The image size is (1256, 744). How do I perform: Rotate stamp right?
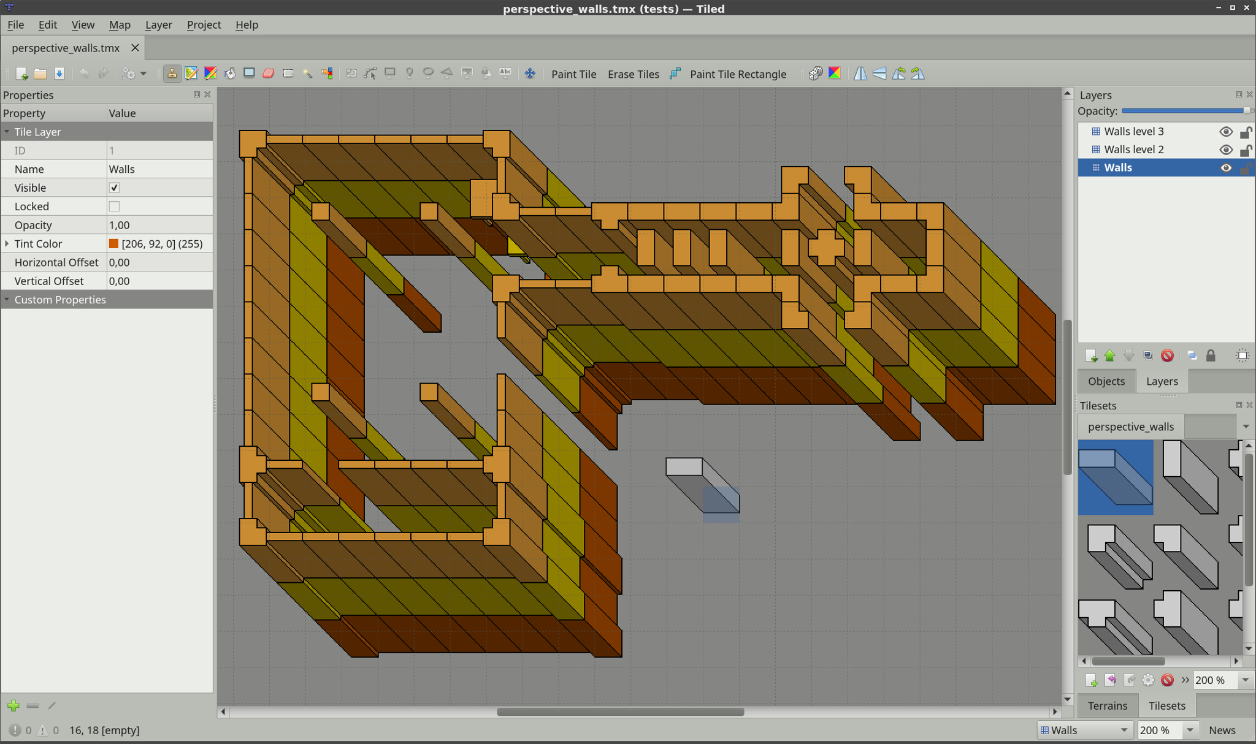point(918,74)
